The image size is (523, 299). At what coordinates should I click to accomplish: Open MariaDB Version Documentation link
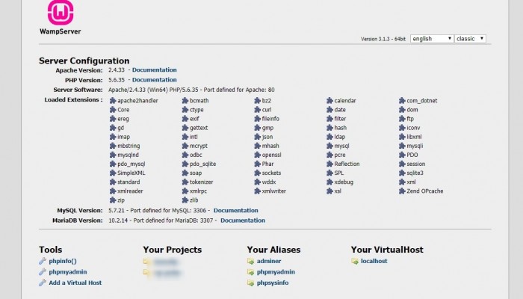[x=242, y=221]
